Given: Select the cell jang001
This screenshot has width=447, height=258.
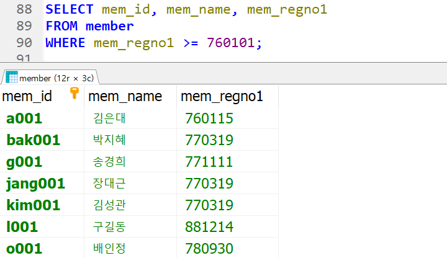Looking at the screenshot, I should [x=42, y=183].
